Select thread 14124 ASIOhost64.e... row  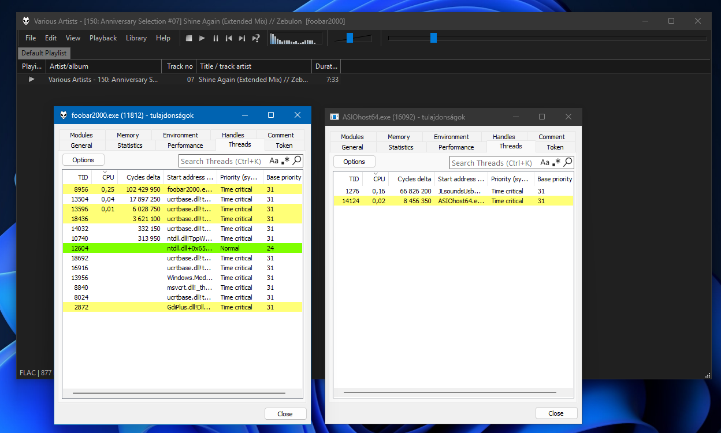pyautogui.click(x=454, y=201)
